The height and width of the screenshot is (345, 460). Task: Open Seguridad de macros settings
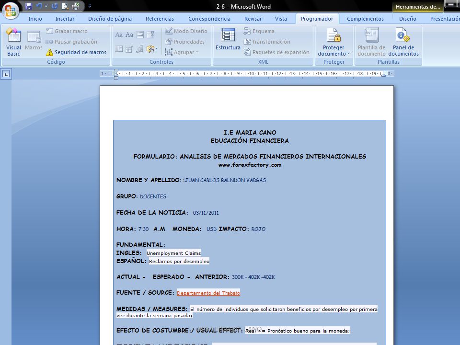76,52
